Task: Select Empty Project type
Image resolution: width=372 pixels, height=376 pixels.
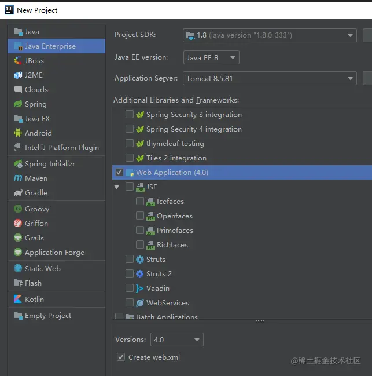Action: (x=57, y=316)
